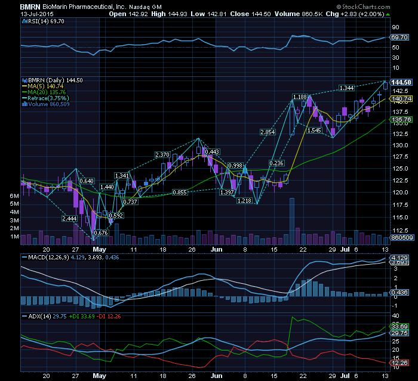Select the BioMarin Pharmaceutical, Inc. company name
The height and width of the screenshot is (381, 418).
click(x=85, y=7)
